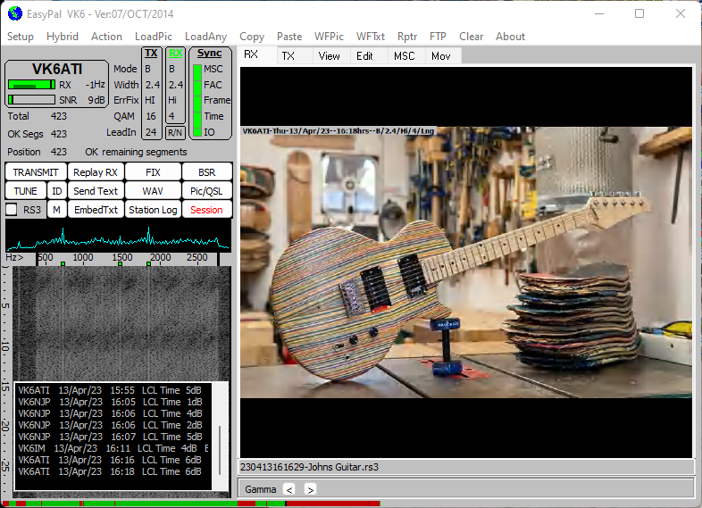Click the TX mode value B
702x508 pixels.
[x=148, y=69]
